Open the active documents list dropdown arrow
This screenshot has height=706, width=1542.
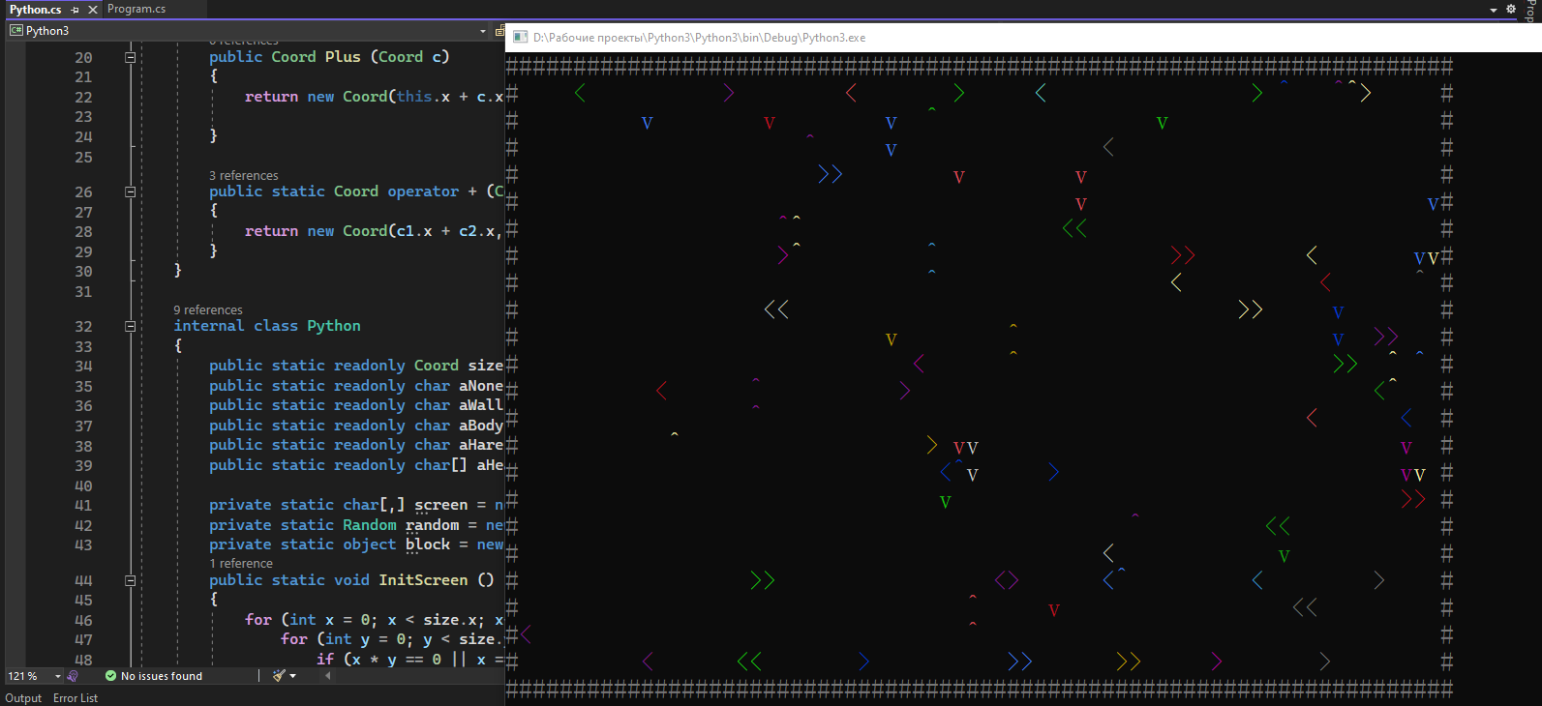coord(1494,10)
